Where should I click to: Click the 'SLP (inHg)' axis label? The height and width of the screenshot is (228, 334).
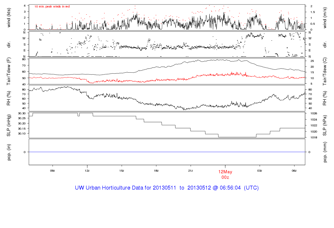point(9,125)
